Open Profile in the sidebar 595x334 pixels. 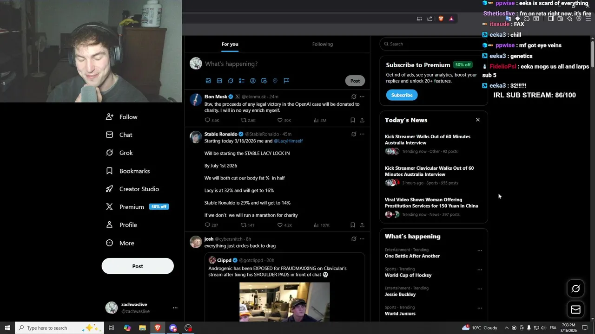pyautogui.click(x=121, y=225)
